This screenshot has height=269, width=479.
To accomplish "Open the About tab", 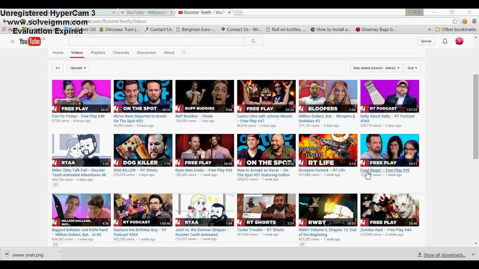I will tap(169, 53).
